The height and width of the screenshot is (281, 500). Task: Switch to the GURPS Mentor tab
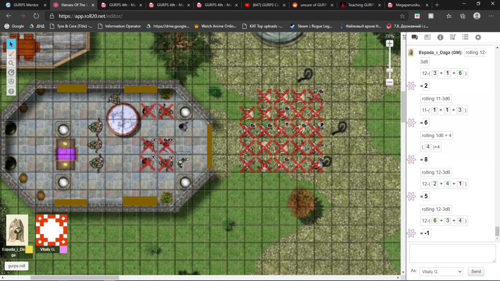[26, 5]
